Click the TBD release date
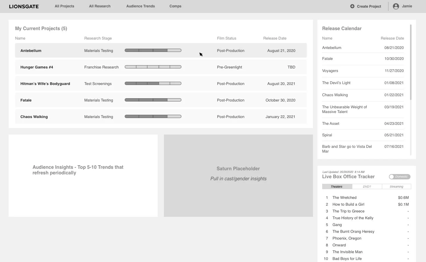Viewport: 426px width, 262px height. [291, 67]
